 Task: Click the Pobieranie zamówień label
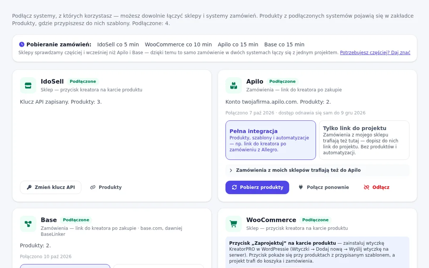click(59, 45)
